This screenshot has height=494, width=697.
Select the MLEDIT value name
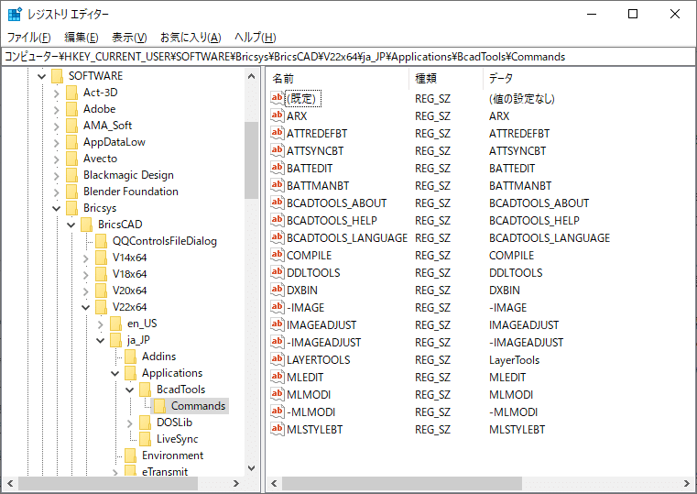[x=305, y=377]
